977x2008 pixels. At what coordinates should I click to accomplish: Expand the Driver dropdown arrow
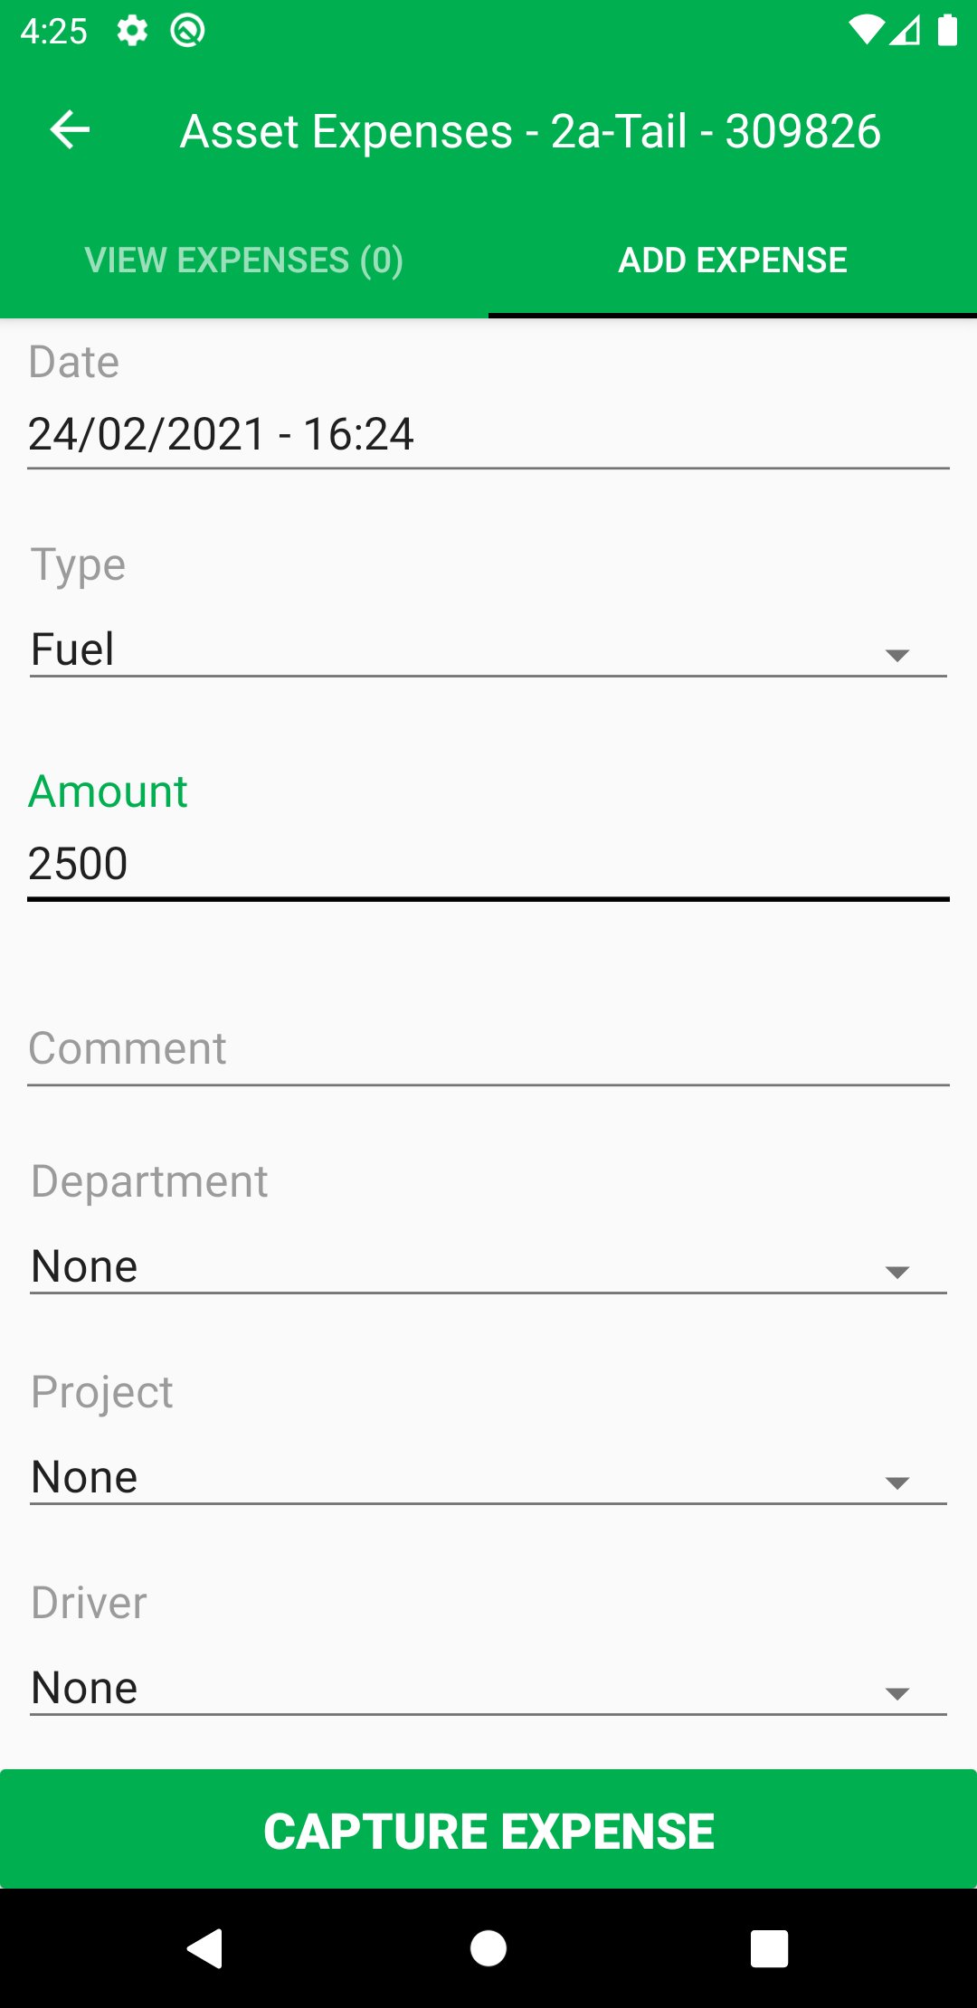click(x=897, y=1693)
